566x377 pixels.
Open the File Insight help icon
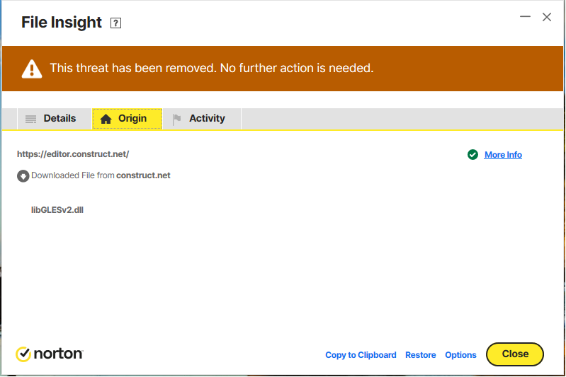(x=115, y=23)
